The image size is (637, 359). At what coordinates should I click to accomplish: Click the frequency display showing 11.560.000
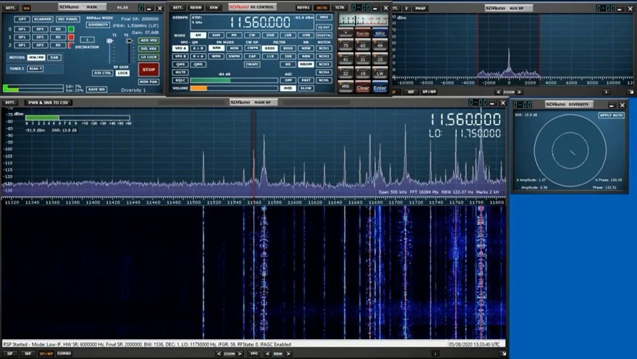point(259,22)
